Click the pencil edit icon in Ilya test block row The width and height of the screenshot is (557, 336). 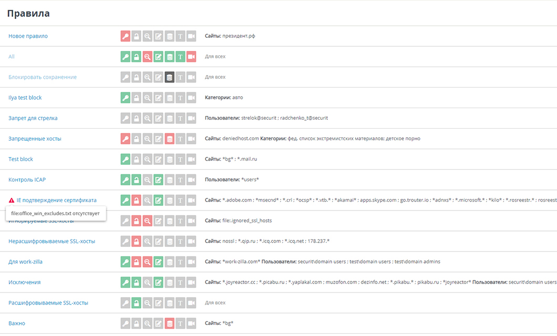[159, 98]
